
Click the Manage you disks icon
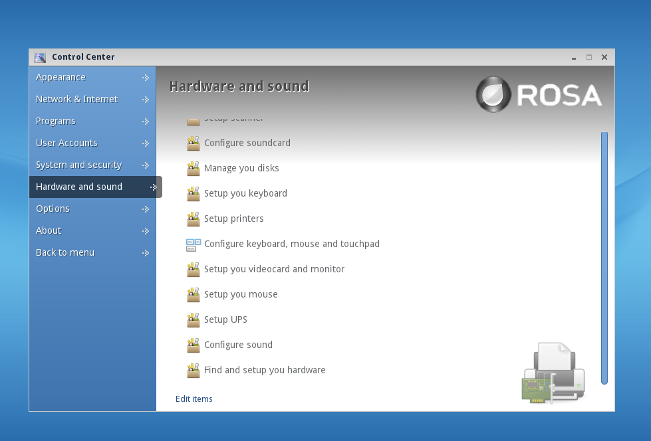(194, 169)
